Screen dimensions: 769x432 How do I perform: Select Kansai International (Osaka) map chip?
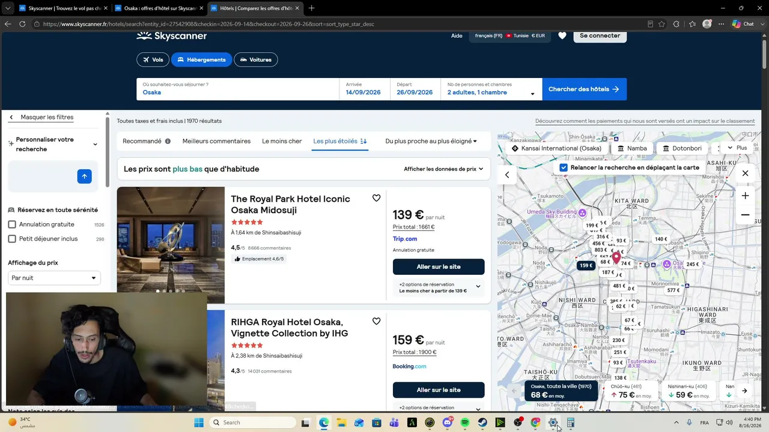pyautogui.click(x=556, y=148)
